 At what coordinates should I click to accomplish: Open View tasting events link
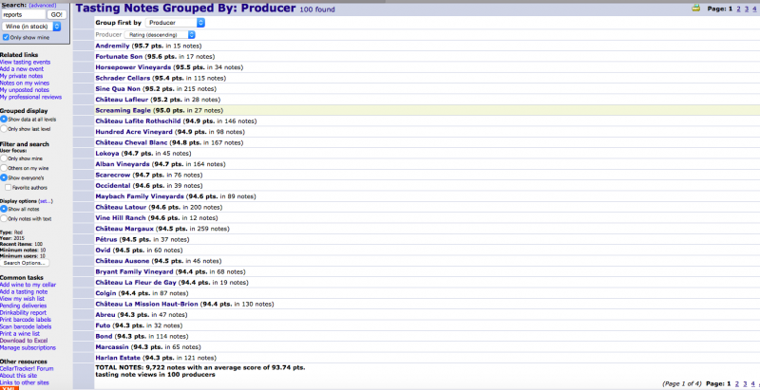tap(26, 63)
